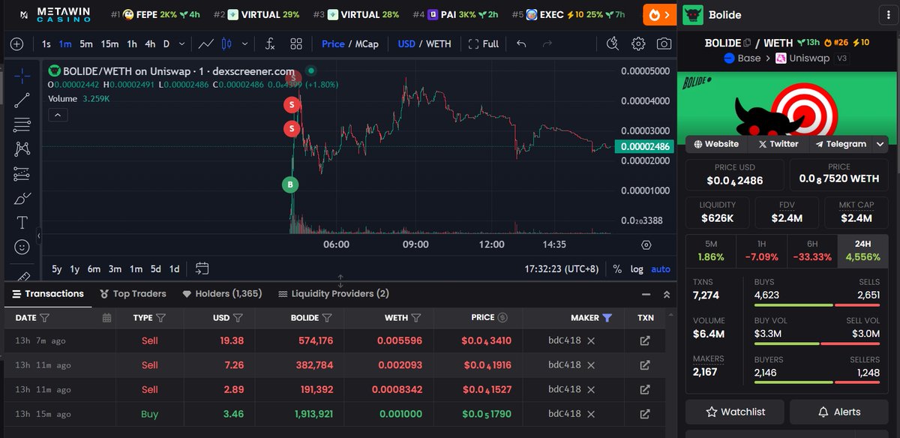Select the pattern drawing tool
The height and width of the screenshot is (438, 900).
(22, 149)
